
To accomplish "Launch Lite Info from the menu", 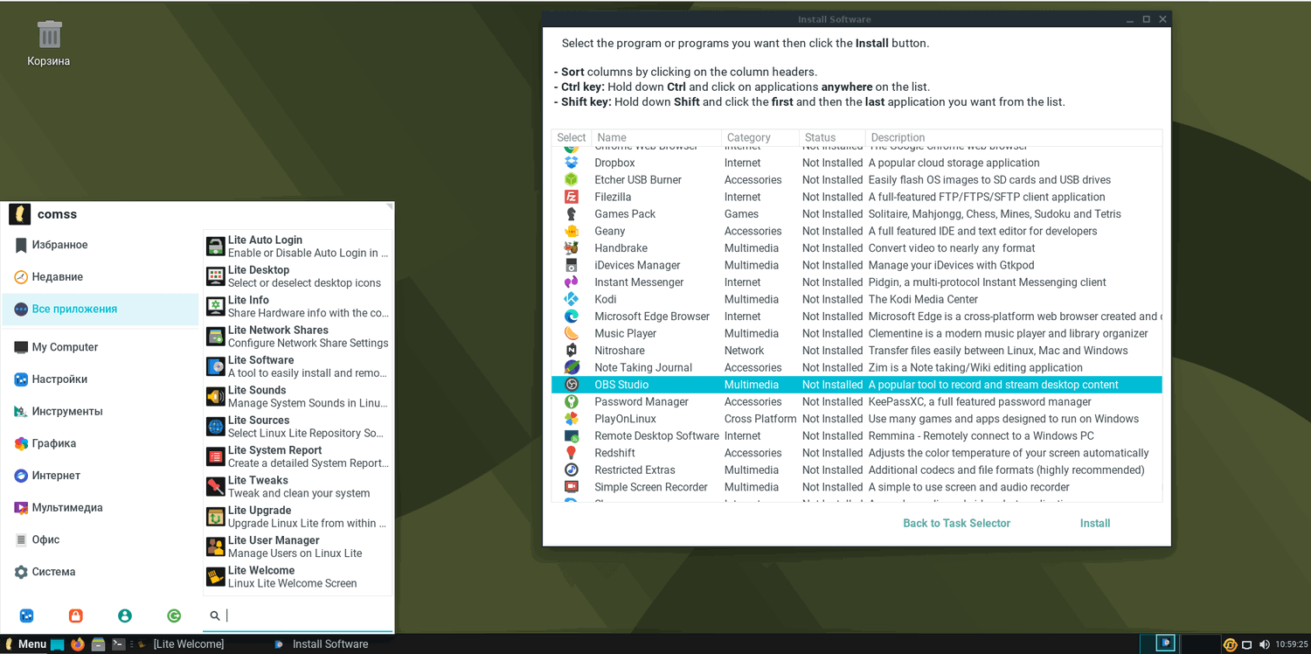I will tap(298, 306).
